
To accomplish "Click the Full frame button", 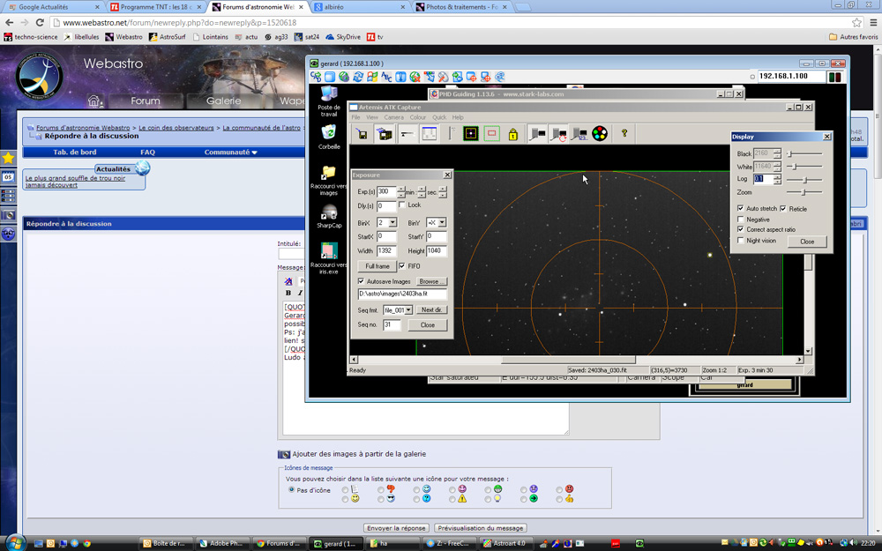I will coord(377,266).
